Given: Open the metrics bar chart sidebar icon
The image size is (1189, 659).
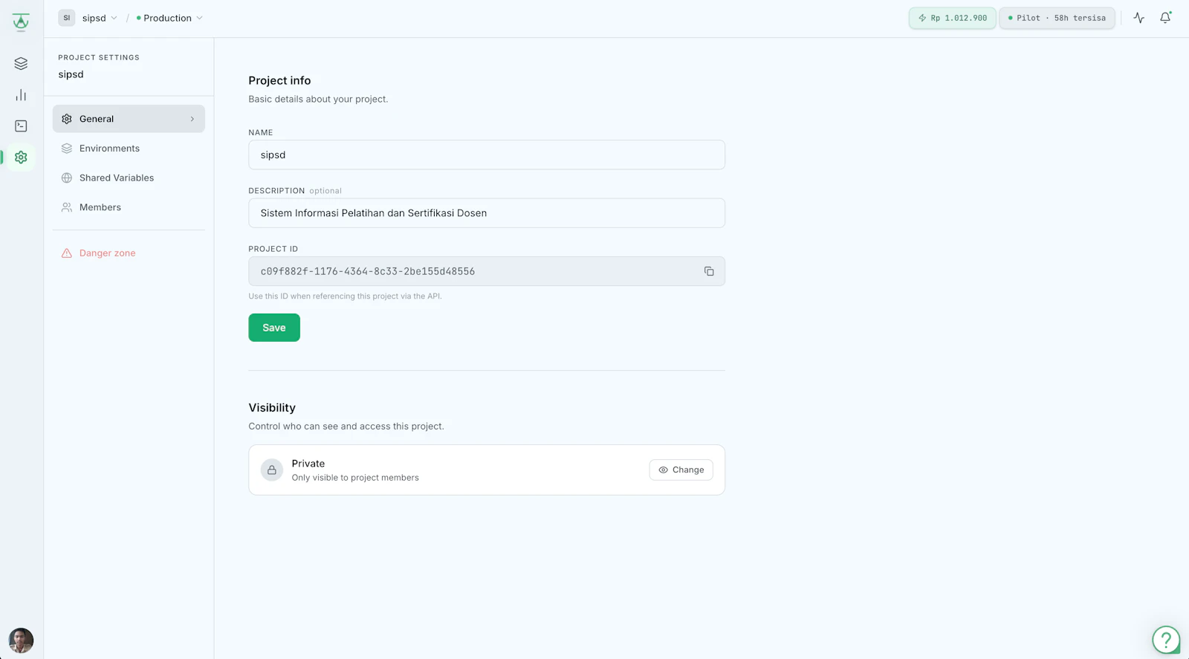Looking at the screenshot, I should [21, 95].
